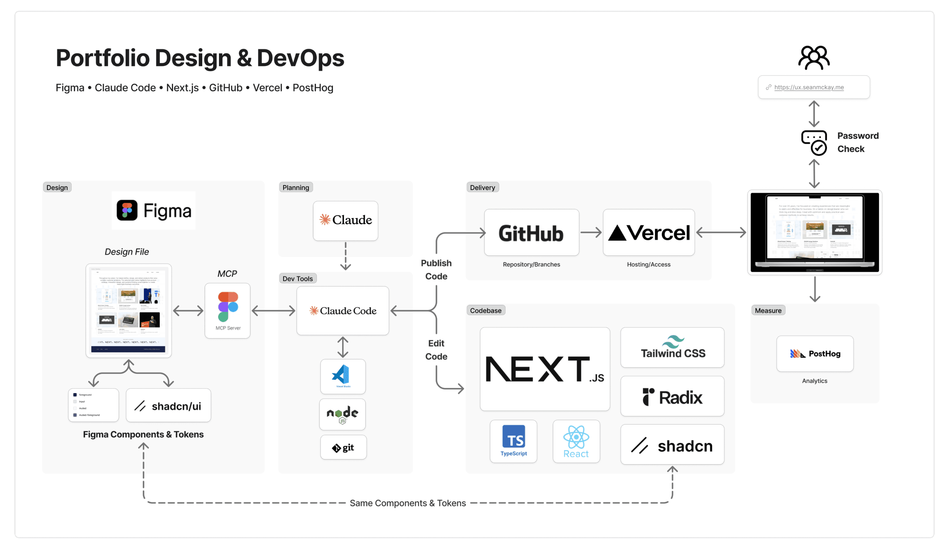949x549 pixels.
Task: Click the shadcn/ui card in Design
Action: click(168, 406)
